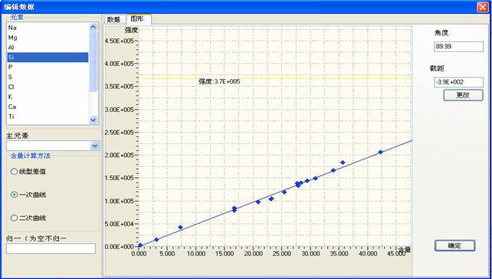Image resolution: width=492 pixels, height=279 pixels.
Task: Click the element list scroll-up arrow
Action: click(93, 27)
